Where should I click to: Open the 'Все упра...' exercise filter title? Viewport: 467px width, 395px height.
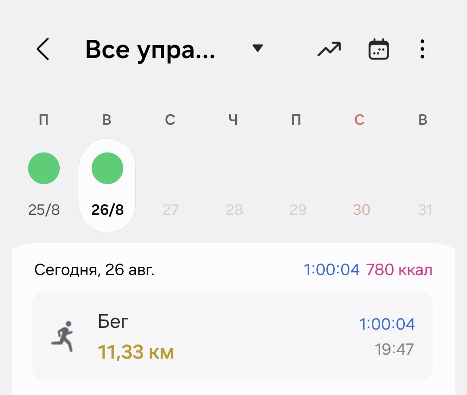(x=150, y=50)
